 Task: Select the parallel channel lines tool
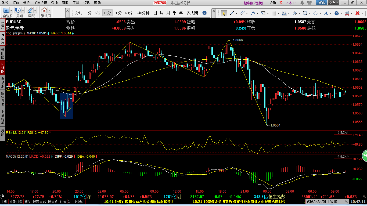pyautogui.click(x=243, y=13)
